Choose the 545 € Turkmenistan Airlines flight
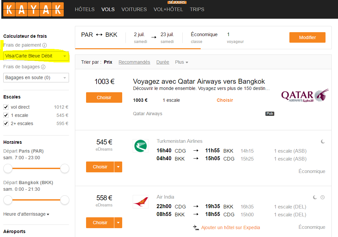This screenshot has width=338, height=237. pyautogui.click(x=100, y=167)
